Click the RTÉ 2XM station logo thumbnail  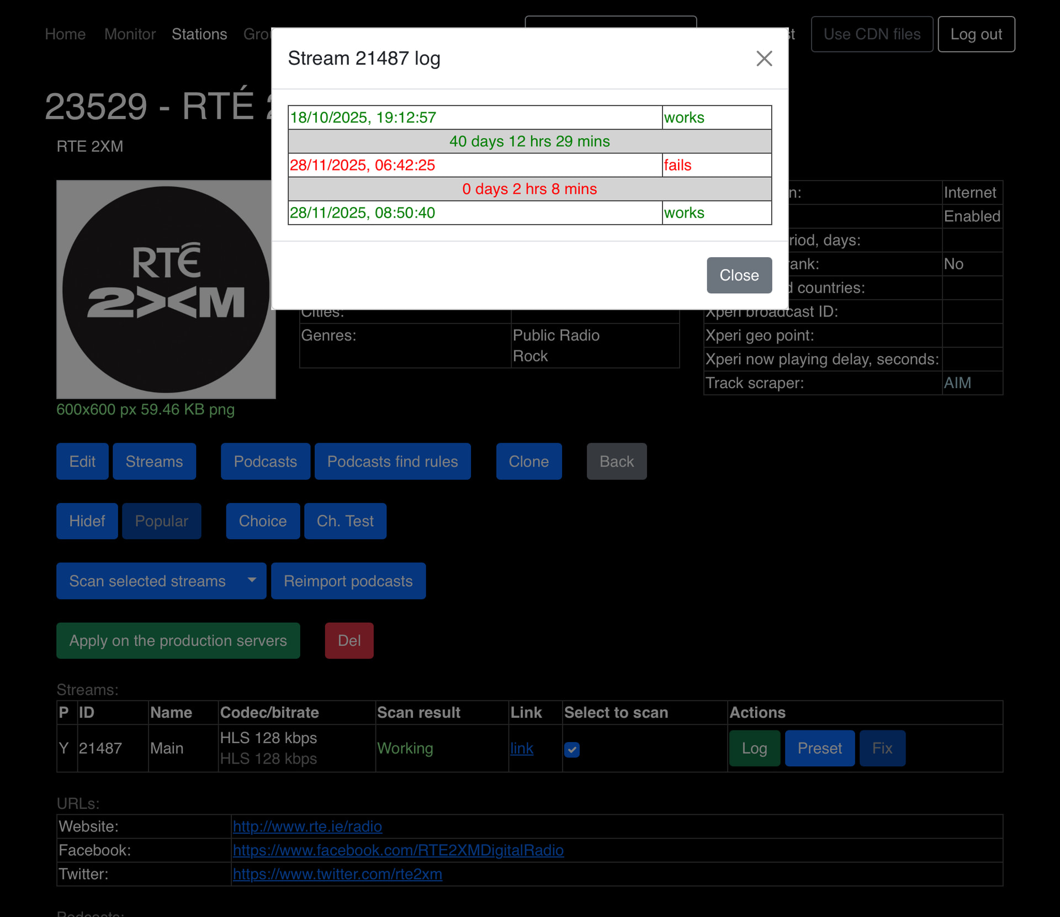[166, 289]
